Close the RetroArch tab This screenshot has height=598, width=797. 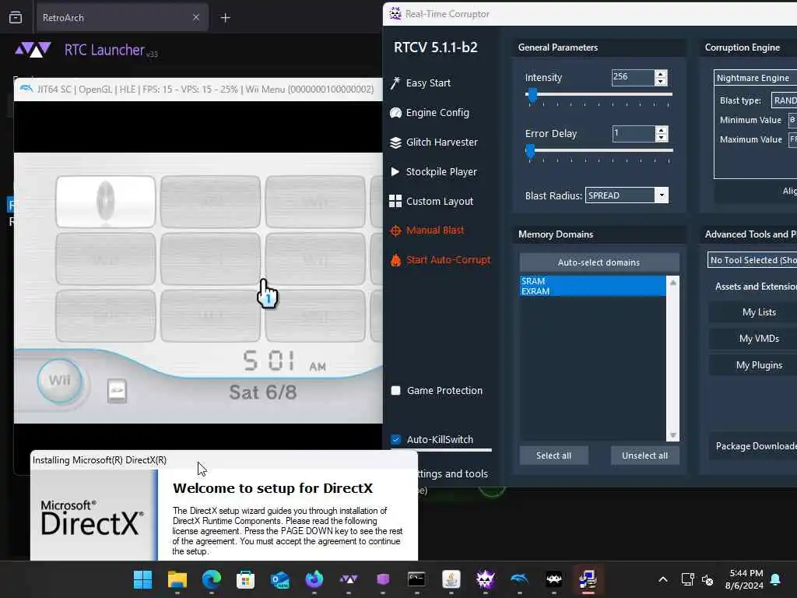point(196,18)
